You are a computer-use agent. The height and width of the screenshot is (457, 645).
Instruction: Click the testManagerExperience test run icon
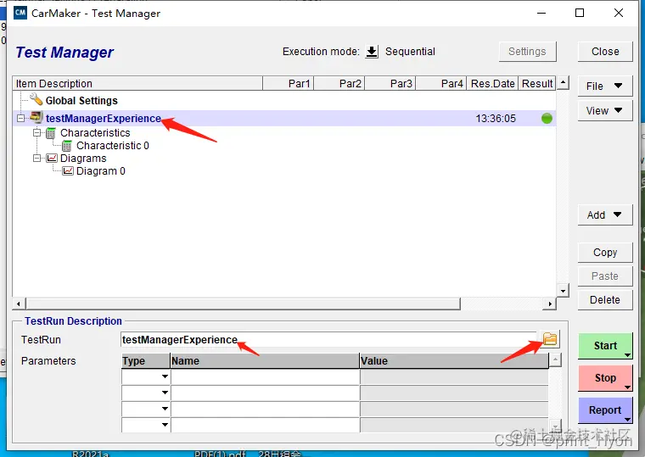(x=36, y=117)
